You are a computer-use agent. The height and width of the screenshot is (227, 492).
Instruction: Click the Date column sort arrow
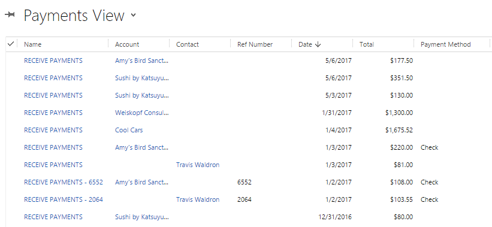(x=318, y=44)
